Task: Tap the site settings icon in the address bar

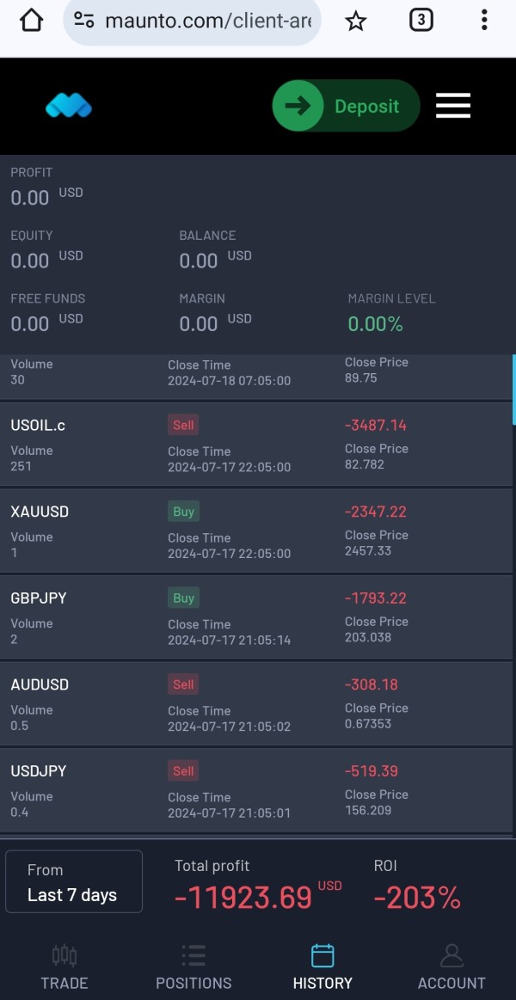Action: point(84,21)
